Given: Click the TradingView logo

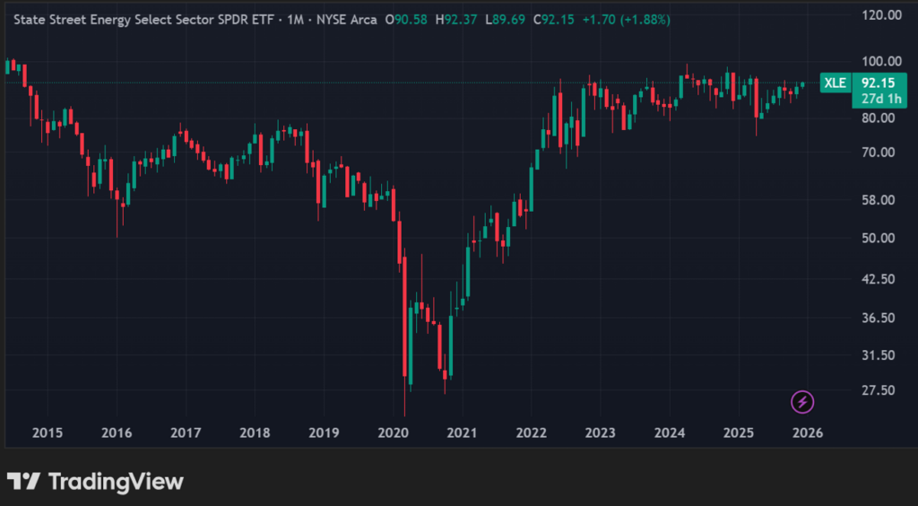Looking at the screenshot, I should 95,482.
